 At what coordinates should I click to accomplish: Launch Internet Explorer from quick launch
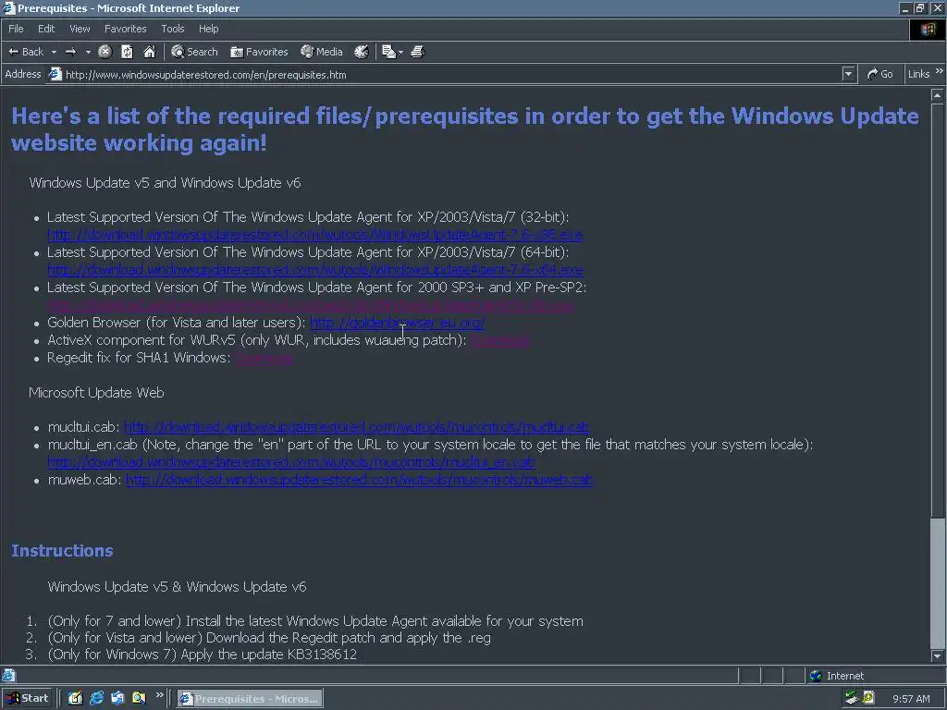click(x=96, y=699)
